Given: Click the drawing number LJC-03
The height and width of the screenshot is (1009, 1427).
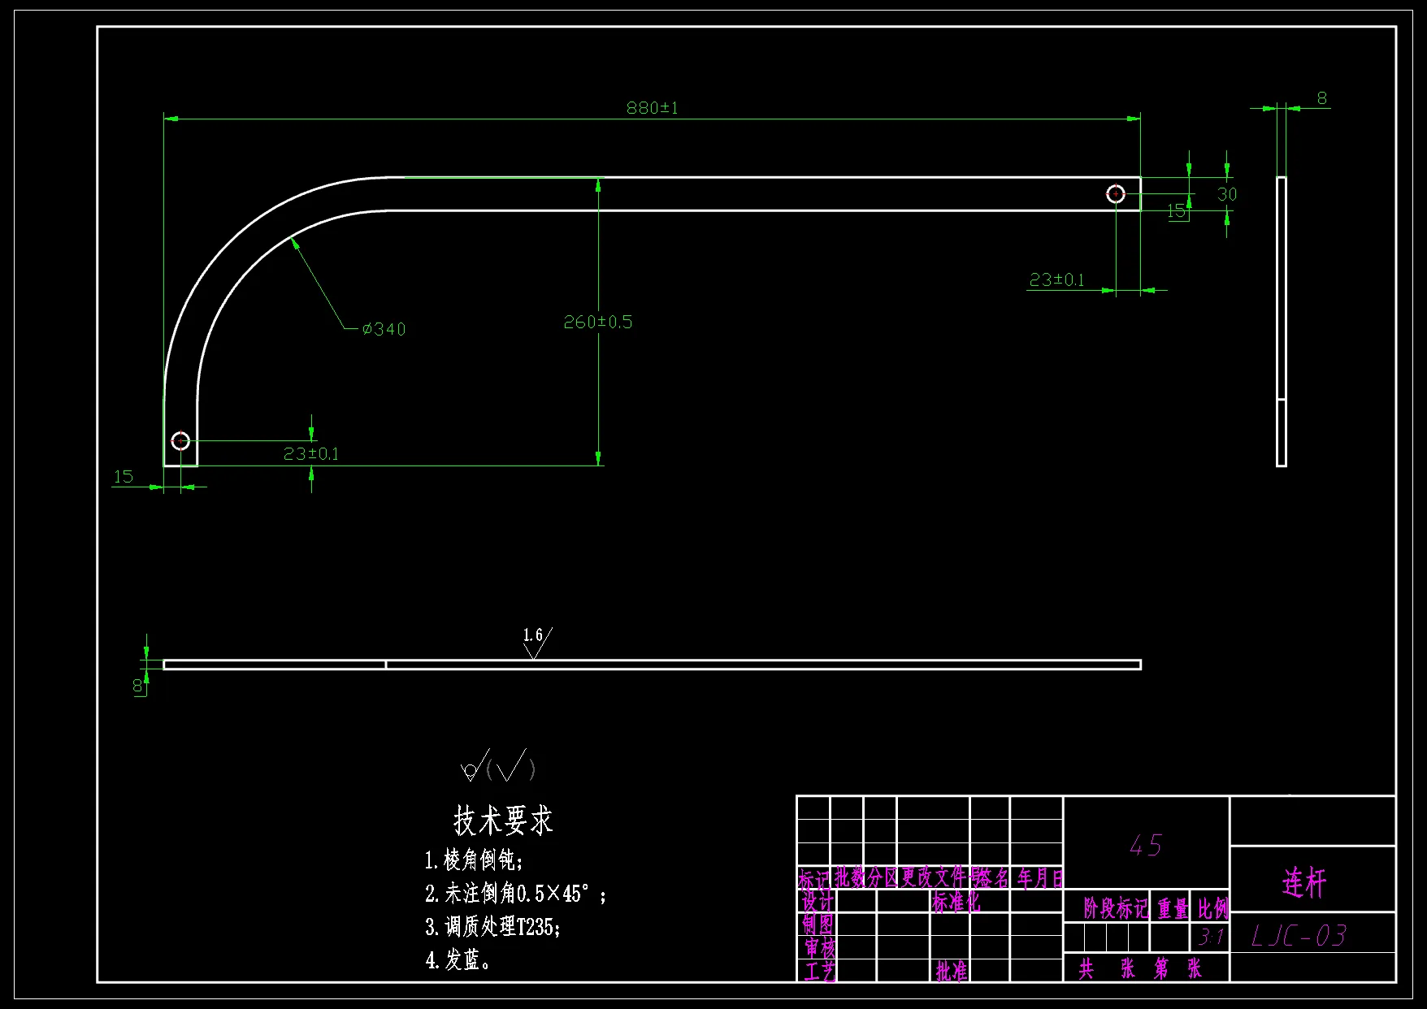Looking at the screenshot, I should pos(1299,936).
